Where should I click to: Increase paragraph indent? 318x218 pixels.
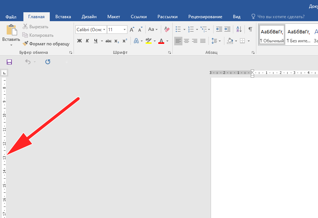tap(227, 29)
